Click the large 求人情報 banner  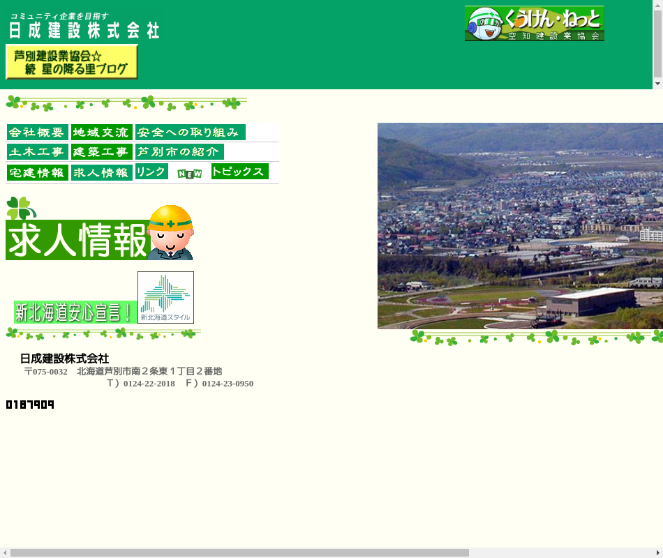(77, 241)
